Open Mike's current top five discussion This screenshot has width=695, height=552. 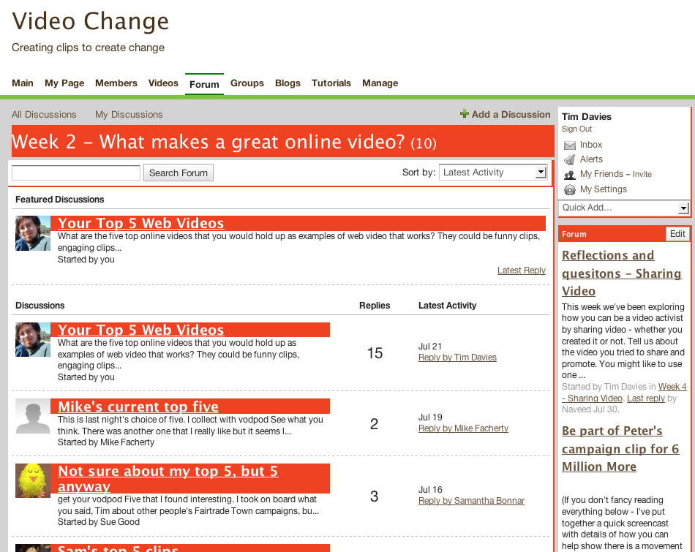coord(138,407)
